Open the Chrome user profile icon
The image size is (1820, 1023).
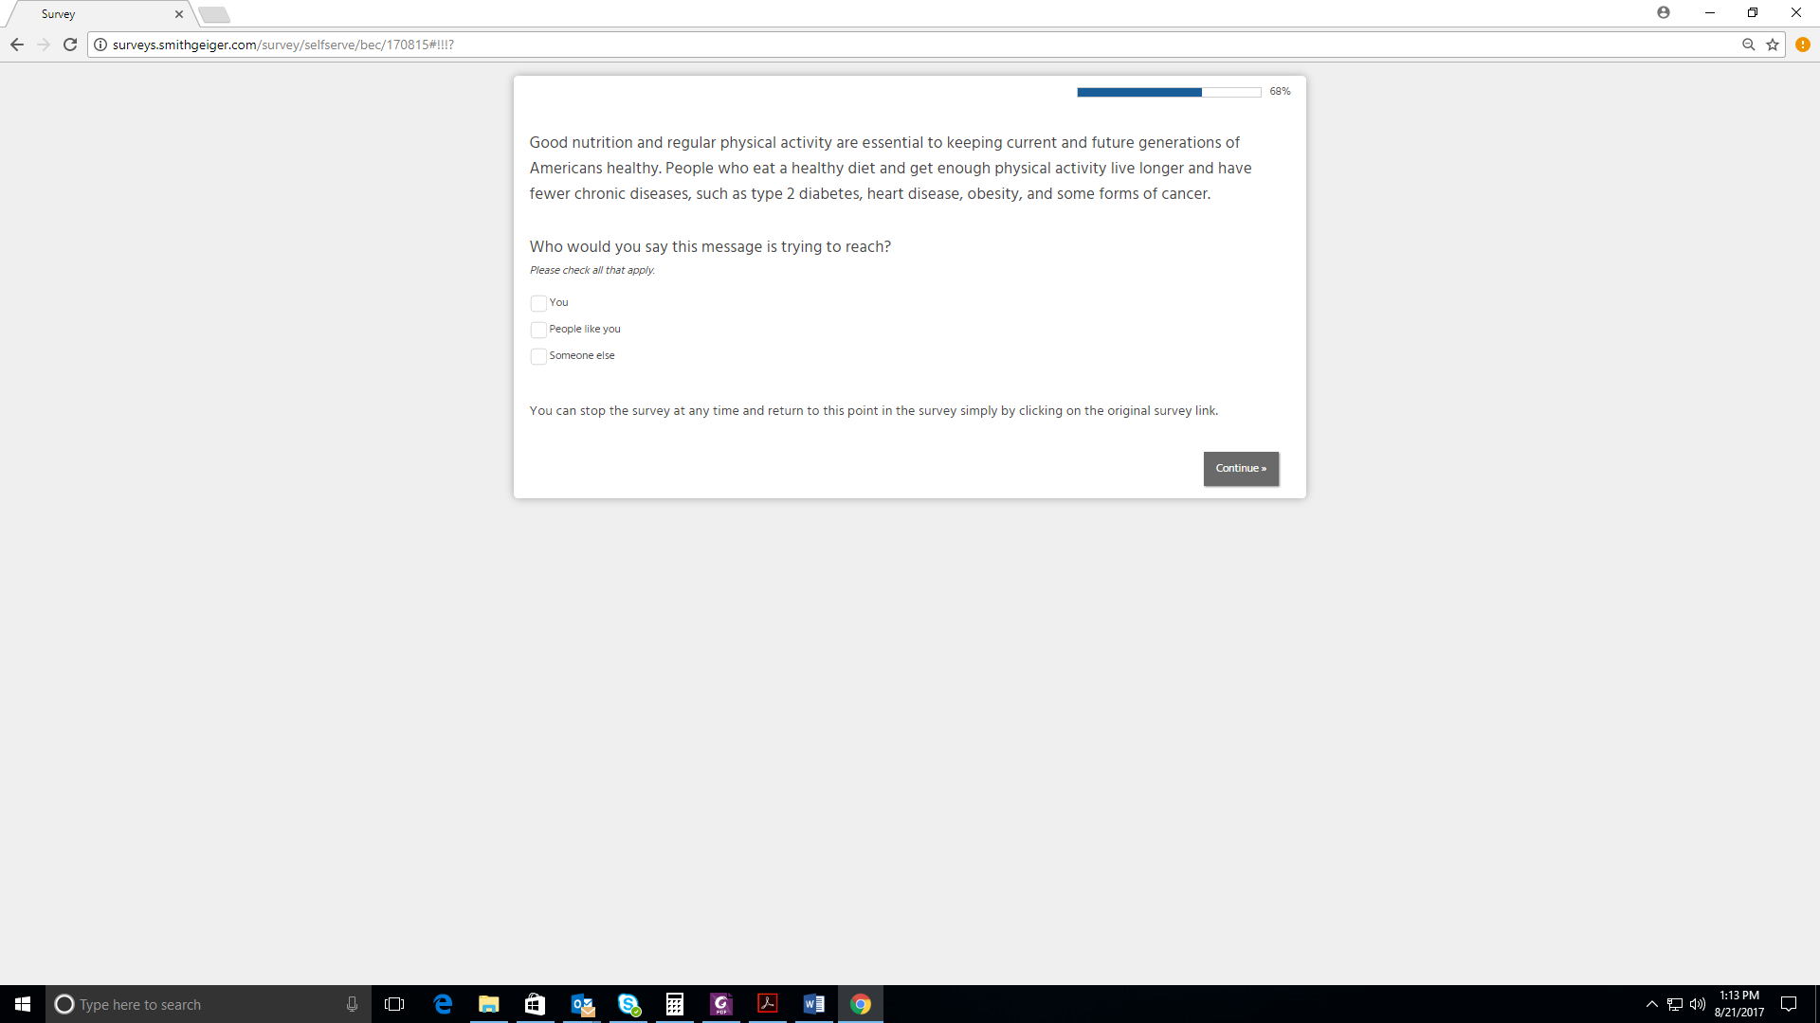(x=1663, y=12)
